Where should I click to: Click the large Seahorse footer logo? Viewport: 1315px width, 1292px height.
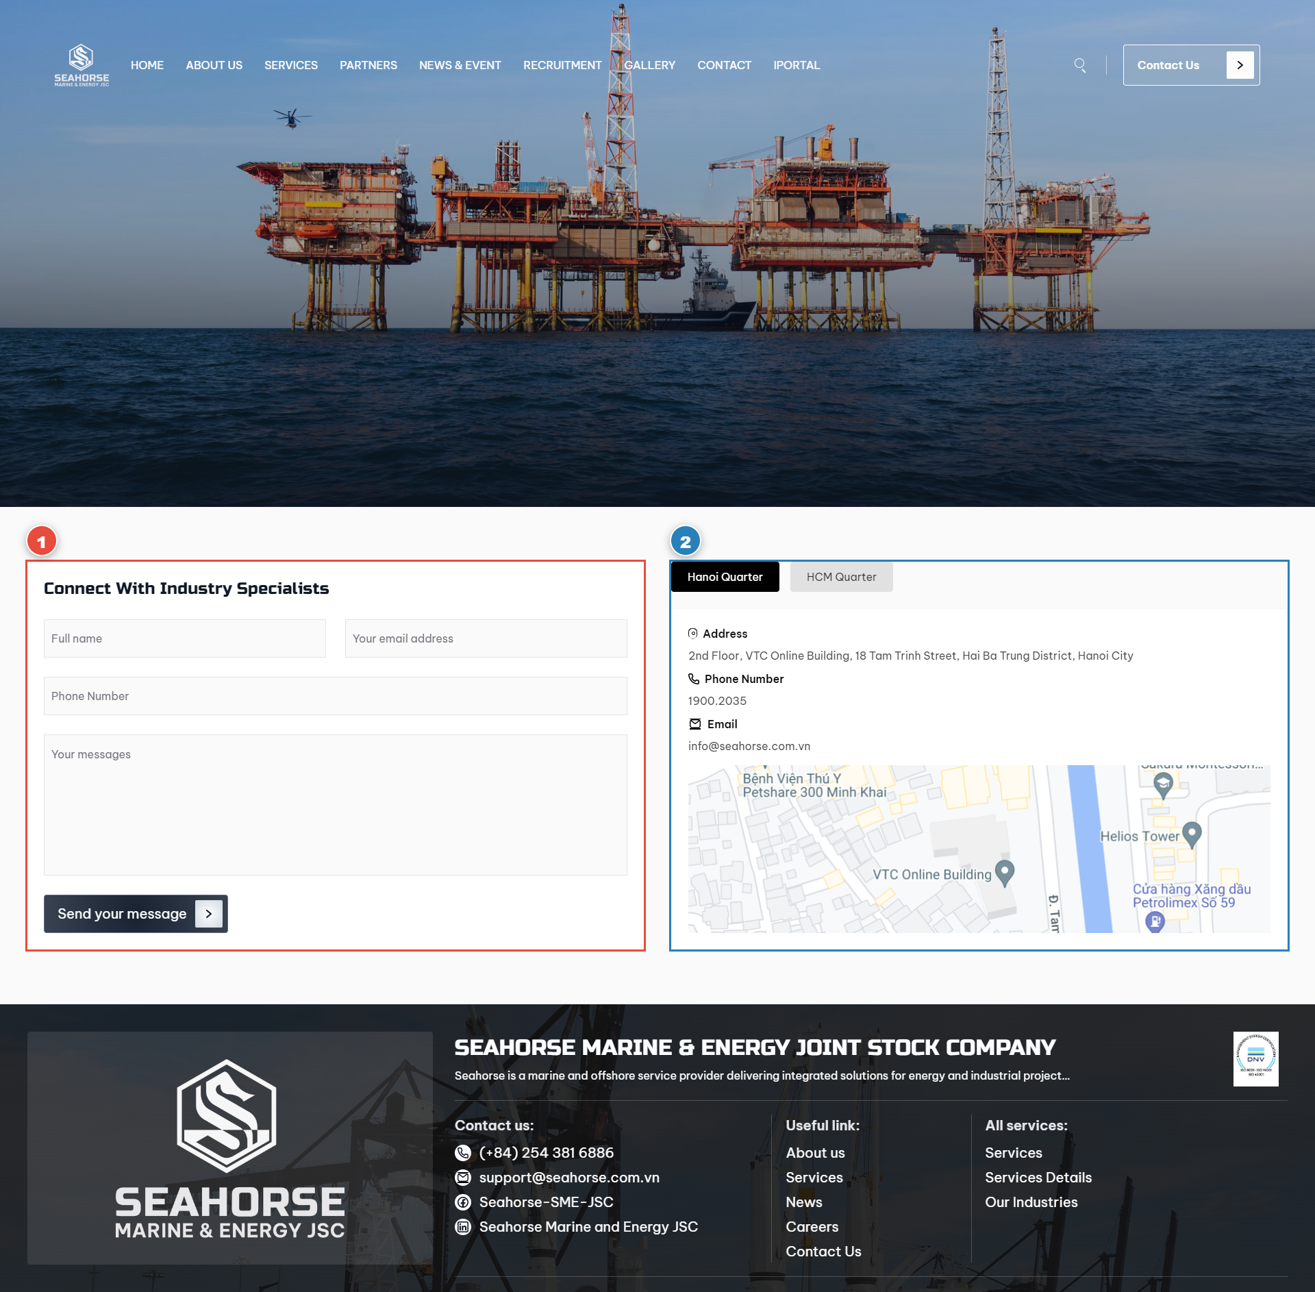230,1148
